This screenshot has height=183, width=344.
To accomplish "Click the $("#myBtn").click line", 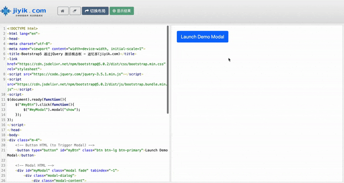I will [x=45, y=105].
